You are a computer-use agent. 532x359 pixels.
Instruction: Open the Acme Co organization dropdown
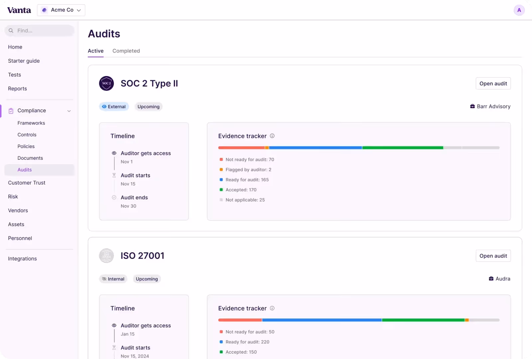[61, 10]
